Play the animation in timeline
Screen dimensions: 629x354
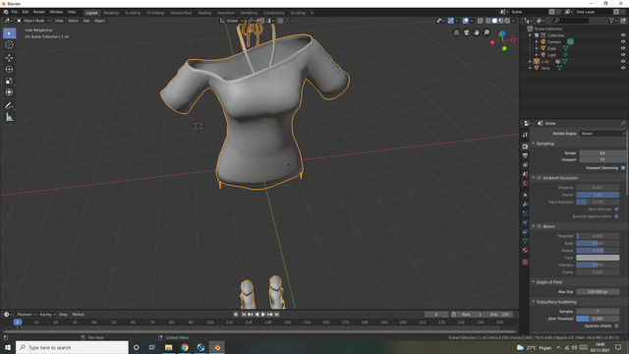point(263,315)
